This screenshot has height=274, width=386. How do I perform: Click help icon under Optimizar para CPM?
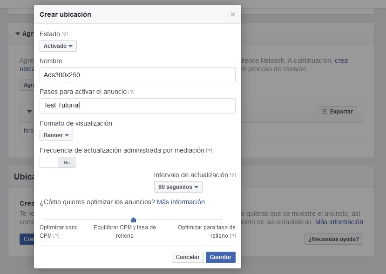tap(56, 236)
